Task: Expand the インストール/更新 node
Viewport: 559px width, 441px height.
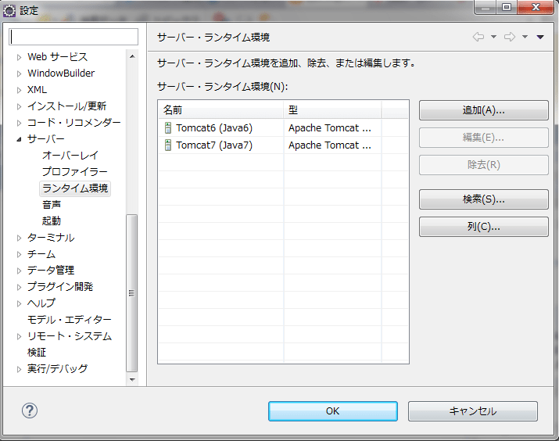Action: 19,106
